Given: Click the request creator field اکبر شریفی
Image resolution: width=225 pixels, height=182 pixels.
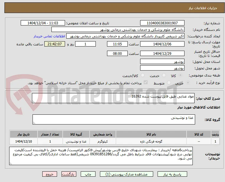Looking at the screenshot, I should click(x=125, y=36).
